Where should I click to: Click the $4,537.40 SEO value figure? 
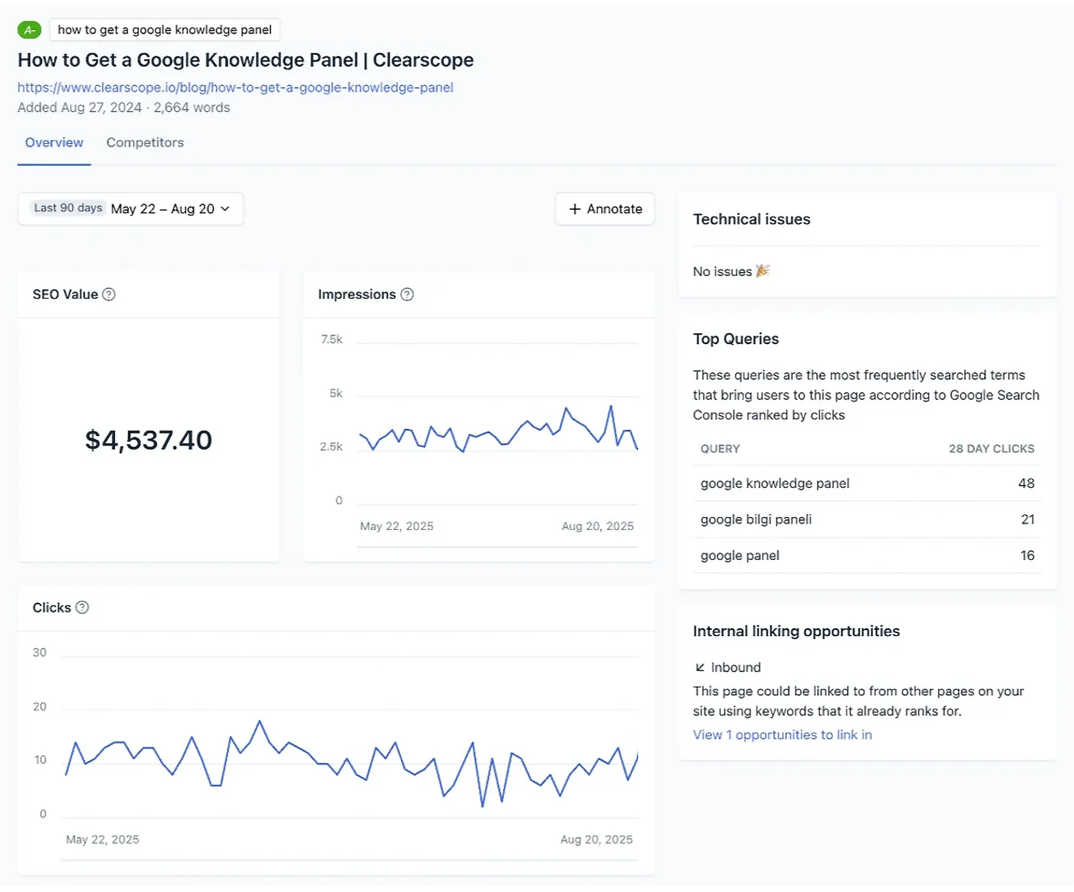(148, 440)
